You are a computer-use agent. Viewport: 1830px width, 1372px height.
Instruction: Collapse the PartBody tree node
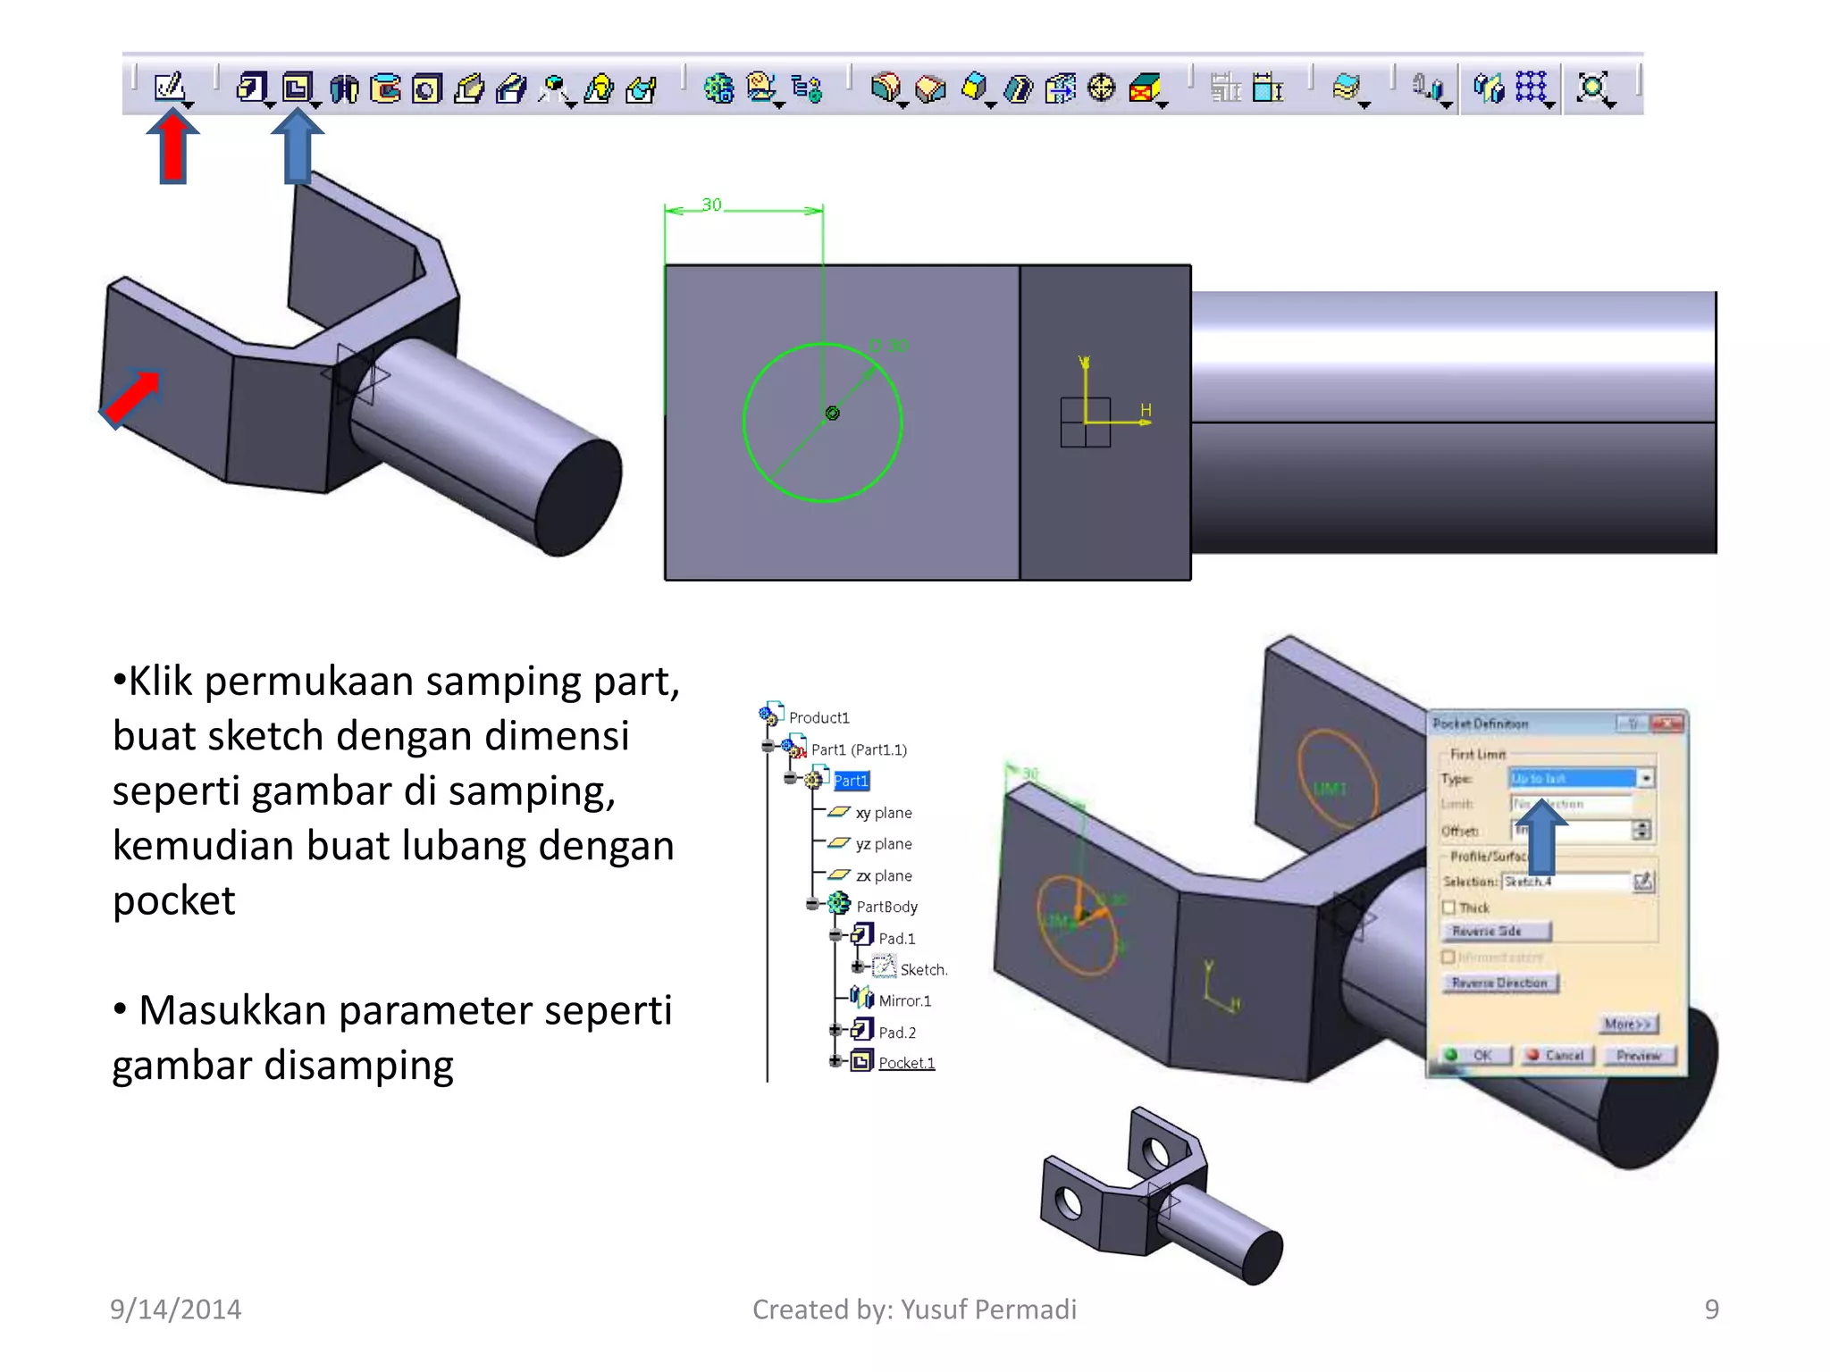tap(812, 904)
